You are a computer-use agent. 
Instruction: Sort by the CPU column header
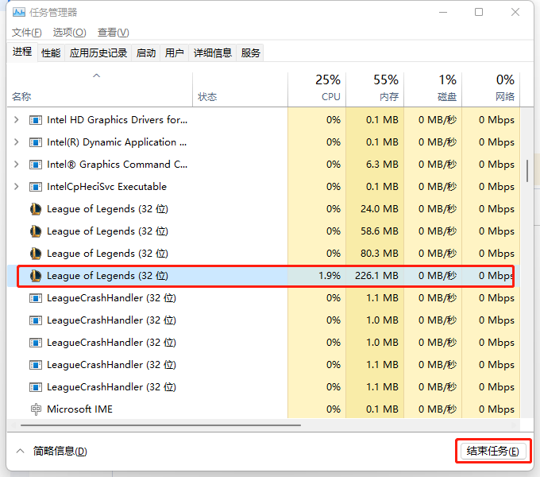point(317,88)
